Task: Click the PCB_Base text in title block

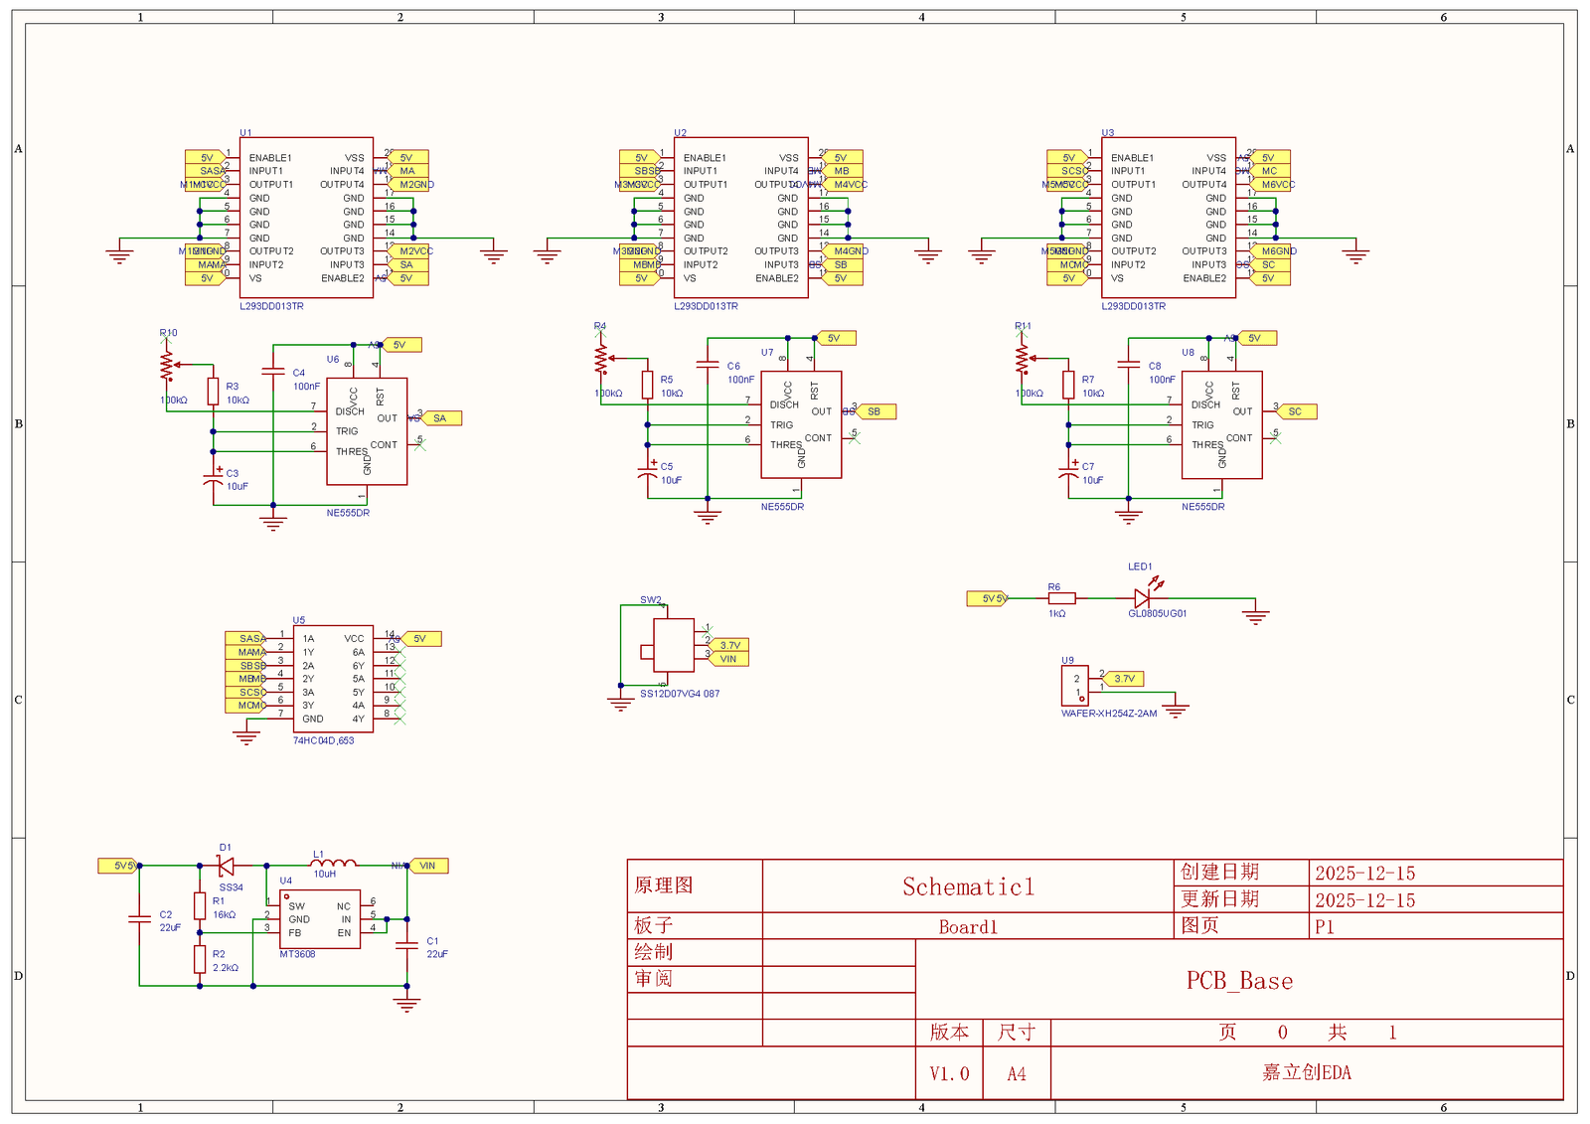Action: pyautogui.click(x=1240, y=981)
